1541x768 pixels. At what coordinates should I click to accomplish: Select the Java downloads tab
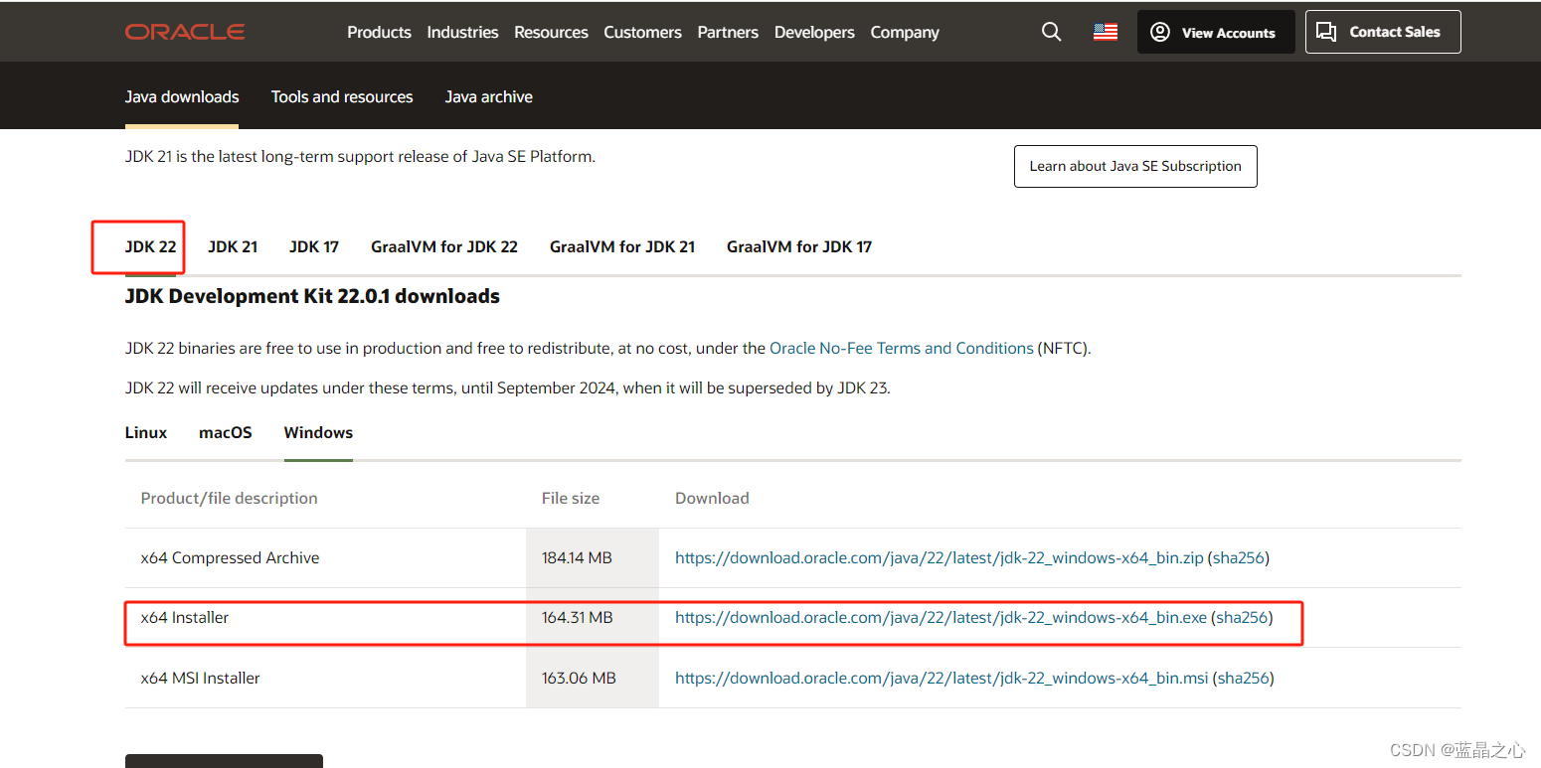pos(182,96)
